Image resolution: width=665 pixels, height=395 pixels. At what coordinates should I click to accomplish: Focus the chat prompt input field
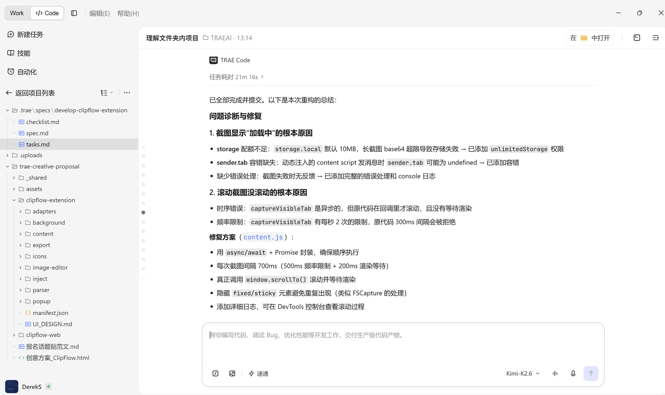tap(403, 343)
